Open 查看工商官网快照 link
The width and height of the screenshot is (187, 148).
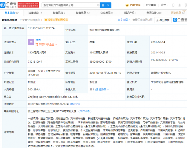tap(142, 20)
